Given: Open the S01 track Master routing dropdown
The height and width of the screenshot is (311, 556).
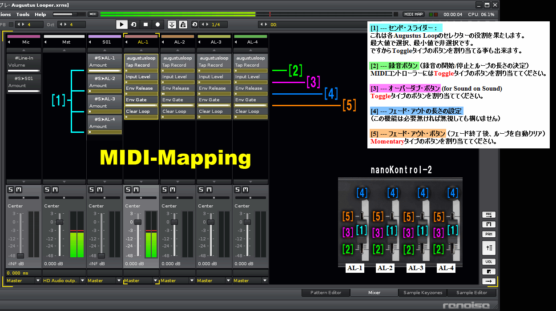Looking at the screenshot, I should pos(105,280).
